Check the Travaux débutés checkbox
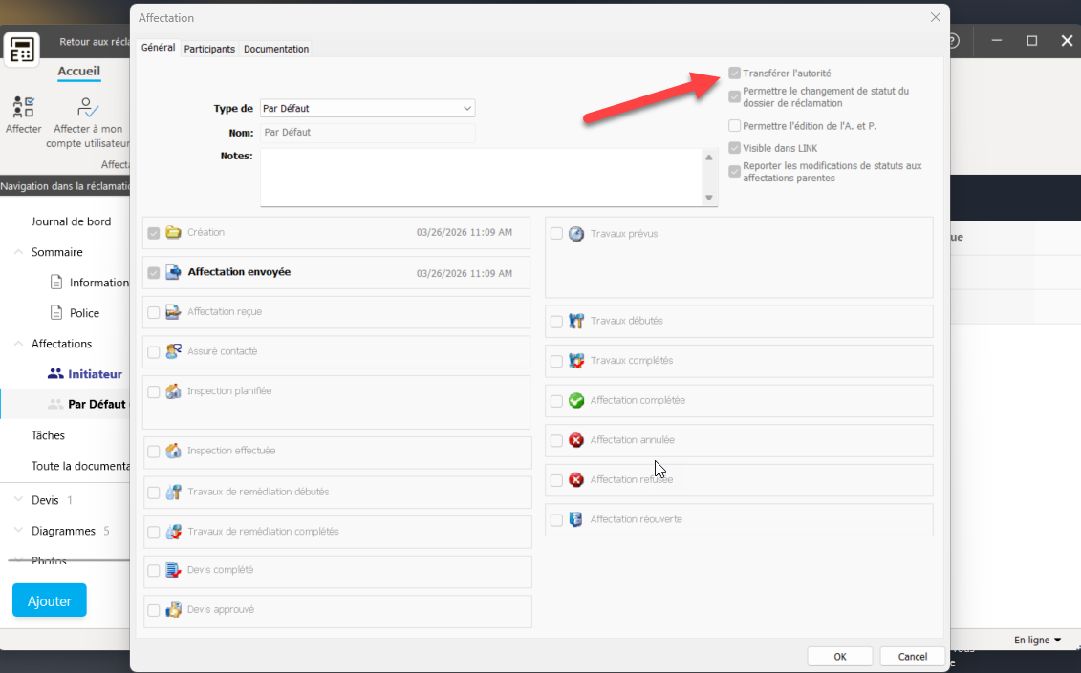 (x=556, y=322)
